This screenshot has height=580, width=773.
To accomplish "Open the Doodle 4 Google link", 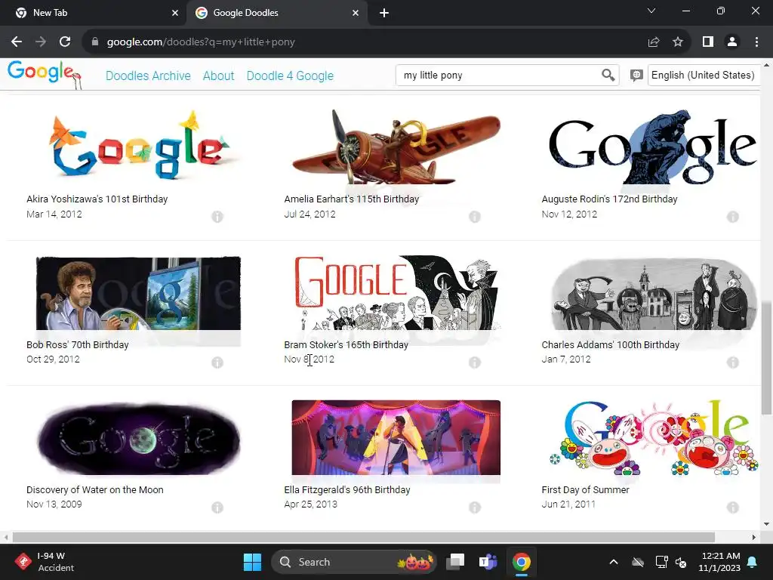I will pos(290,76).
